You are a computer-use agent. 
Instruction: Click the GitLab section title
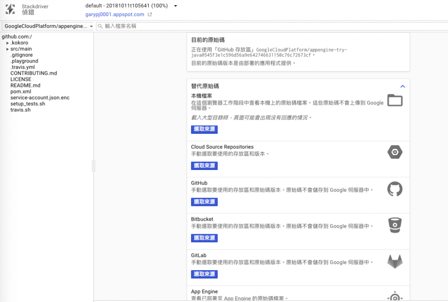199,256
